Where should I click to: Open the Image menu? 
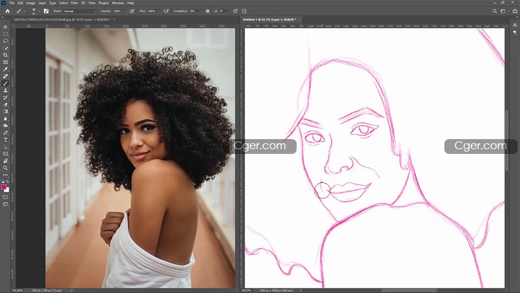[x=31, y=2]
